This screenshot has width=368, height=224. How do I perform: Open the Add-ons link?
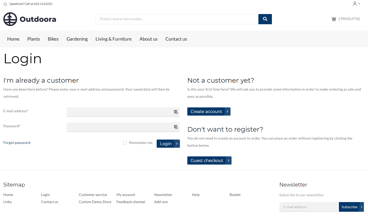click(161, 202)
